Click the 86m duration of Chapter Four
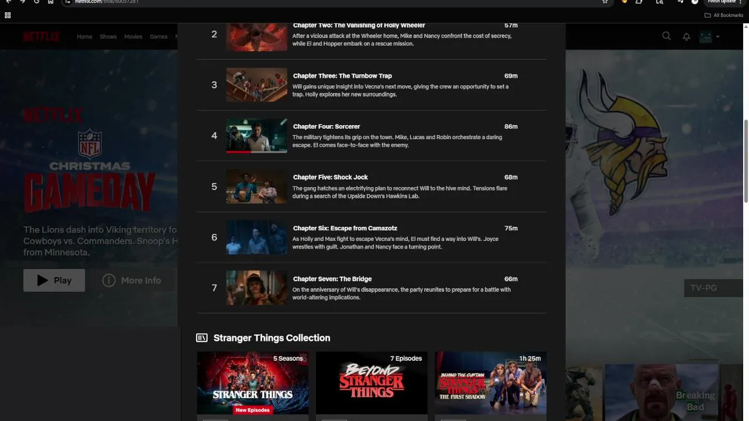The width and height of the screenshot is (749, 421). [511, 127]
